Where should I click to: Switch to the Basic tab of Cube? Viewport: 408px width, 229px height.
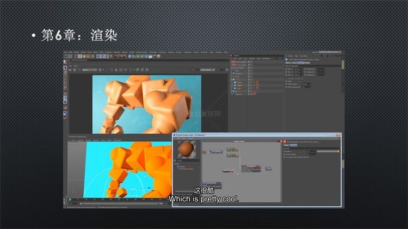288,63
